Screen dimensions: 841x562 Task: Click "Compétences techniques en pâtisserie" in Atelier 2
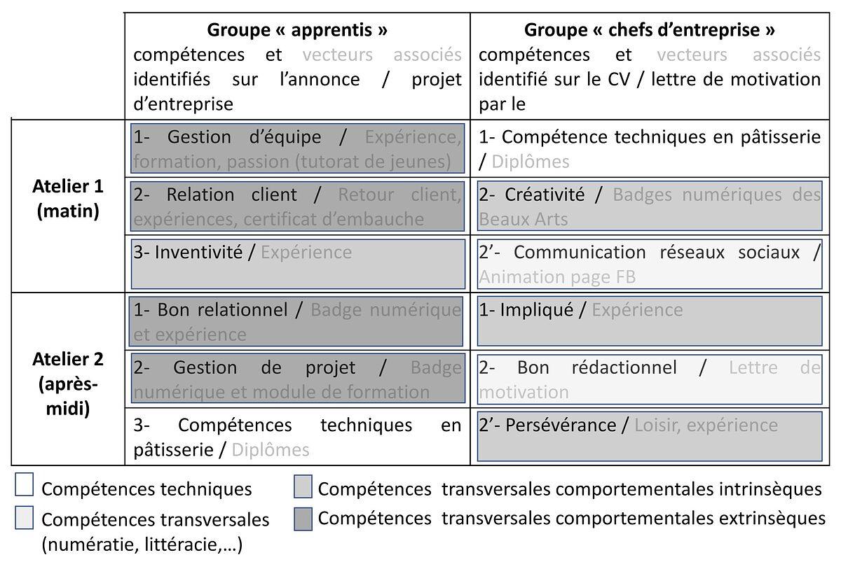click(297, 437)
